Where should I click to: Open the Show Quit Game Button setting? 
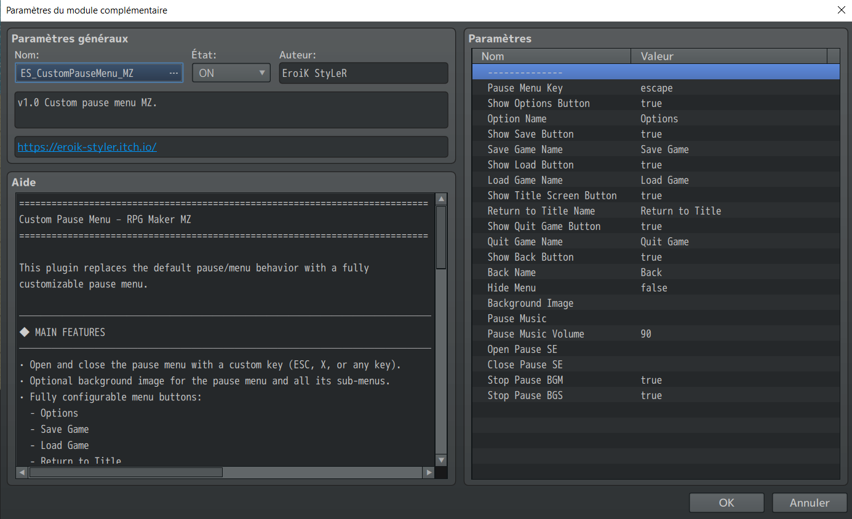point(677,226)
